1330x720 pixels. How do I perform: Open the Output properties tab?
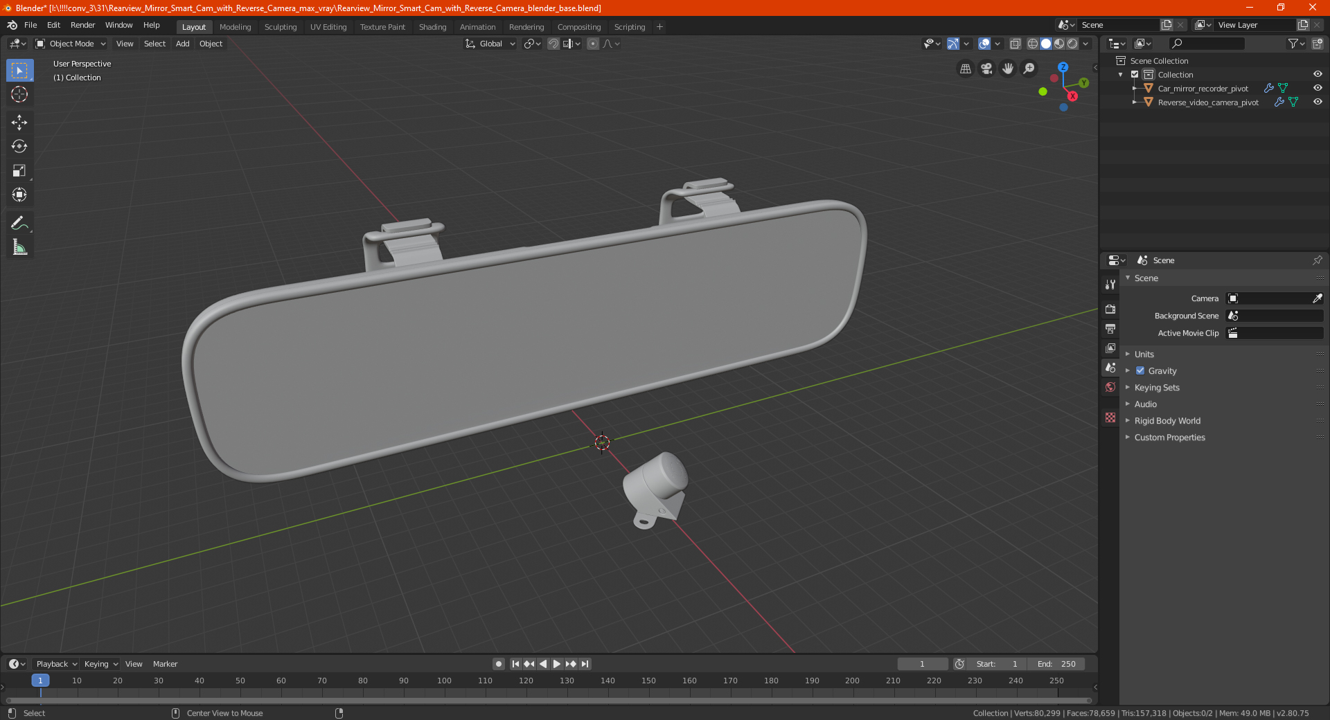coord(1110,328)
